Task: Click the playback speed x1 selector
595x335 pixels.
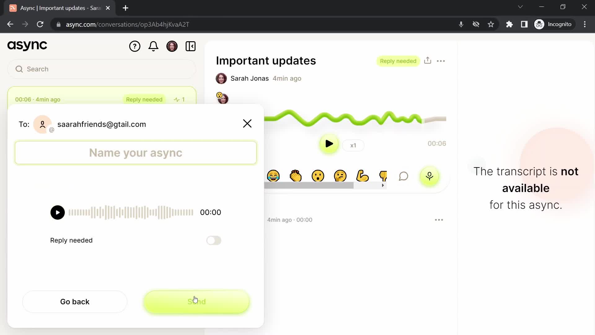Action: click(353, 145)
